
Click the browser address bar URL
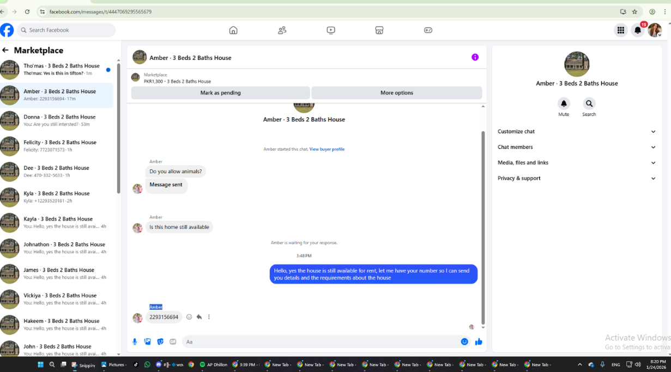click(100, 11)
